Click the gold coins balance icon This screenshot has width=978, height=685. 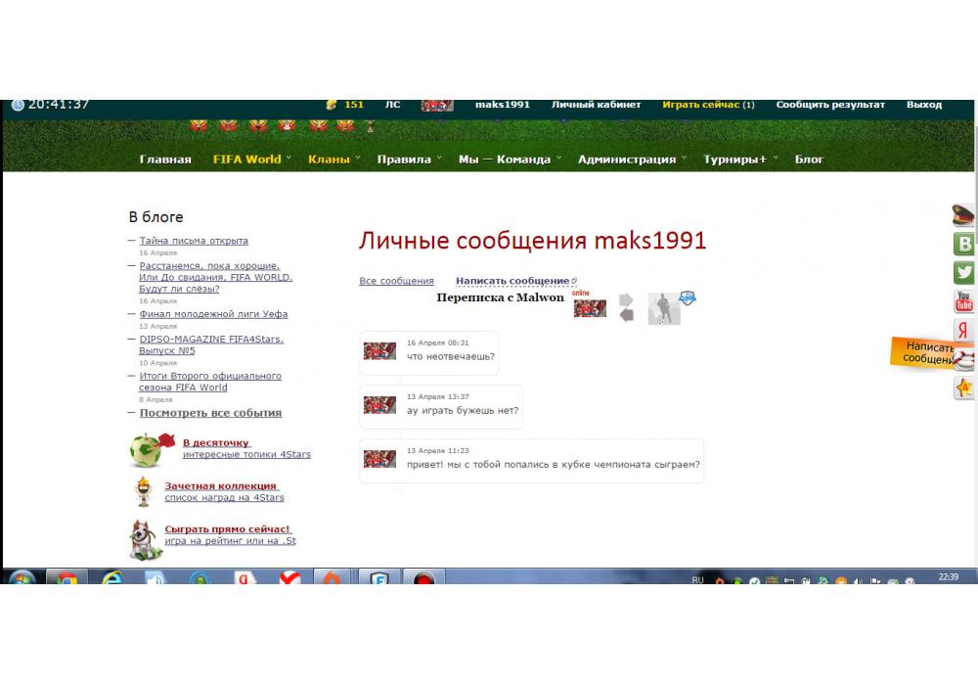[332, 105]
